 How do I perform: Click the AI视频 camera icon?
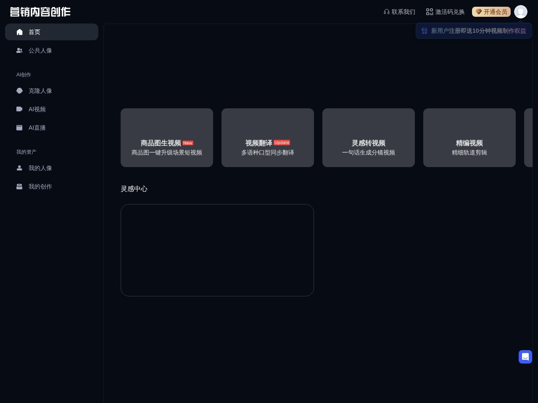[x=19, y=109]
